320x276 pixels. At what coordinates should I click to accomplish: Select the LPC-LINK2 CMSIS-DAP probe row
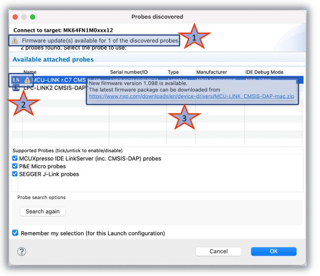(157, 88)
